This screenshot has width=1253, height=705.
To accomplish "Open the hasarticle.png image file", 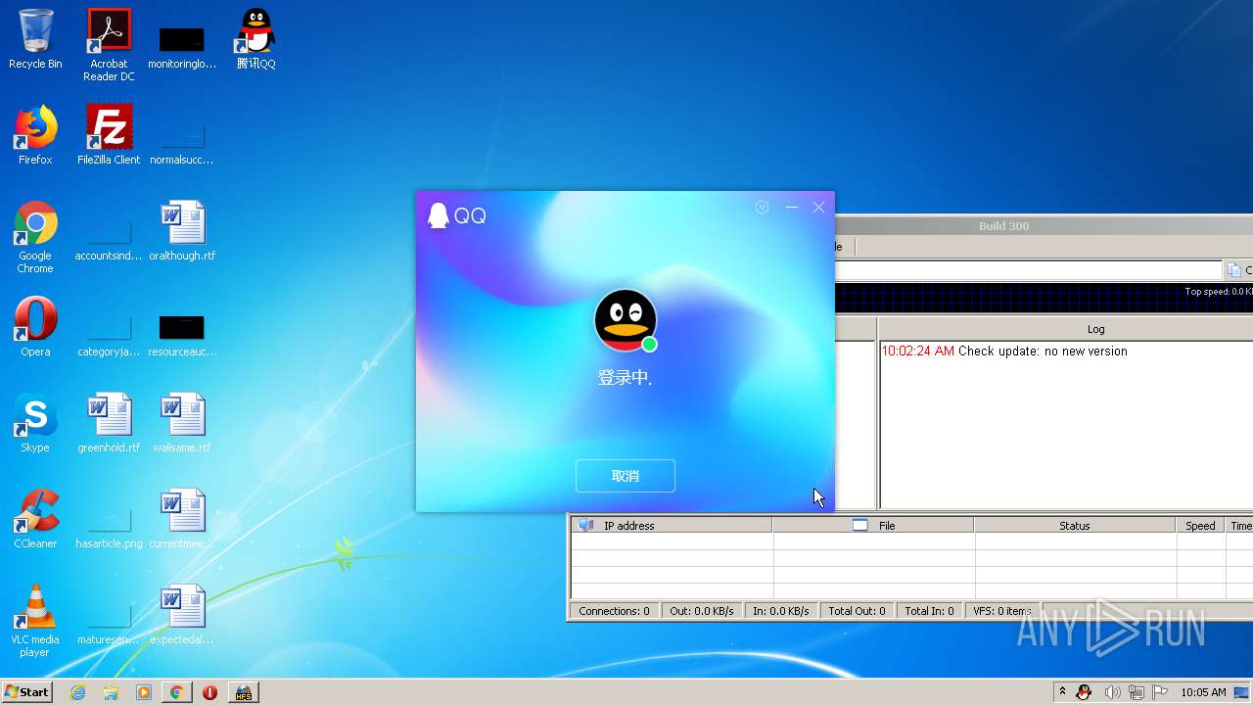I will pos(109,527).
